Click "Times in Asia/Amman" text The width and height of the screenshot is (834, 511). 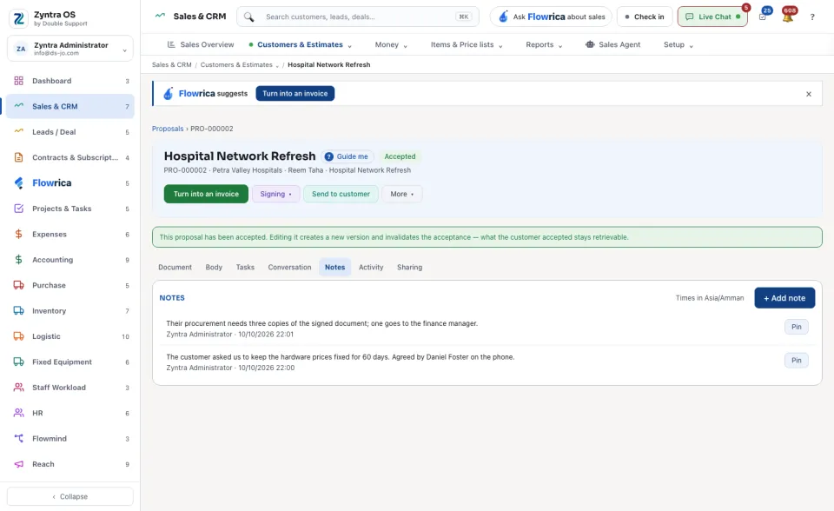click(x=710, y=298)
